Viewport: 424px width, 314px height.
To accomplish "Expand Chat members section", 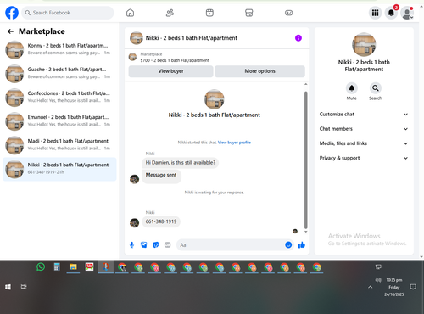I will pos(364,129).
